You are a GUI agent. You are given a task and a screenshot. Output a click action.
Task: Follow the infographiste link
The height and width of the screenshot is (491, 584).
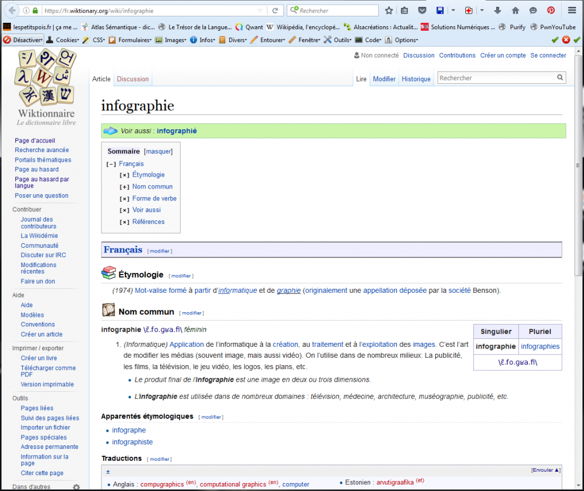[x=132, y=442]
